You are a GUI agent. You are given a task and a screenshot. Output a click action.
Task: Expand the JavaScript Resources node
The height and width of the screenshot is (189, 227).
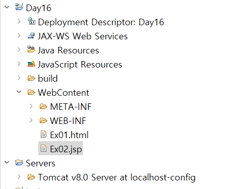(19, 64)
